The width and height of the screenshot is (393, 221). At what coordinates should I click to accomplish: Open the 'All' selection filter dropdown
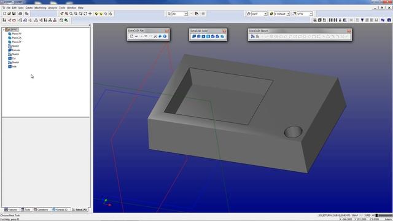(x=185, y=14)
